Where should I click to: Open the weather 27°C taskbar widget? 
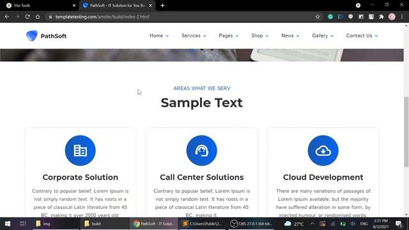tap(294, 224)
